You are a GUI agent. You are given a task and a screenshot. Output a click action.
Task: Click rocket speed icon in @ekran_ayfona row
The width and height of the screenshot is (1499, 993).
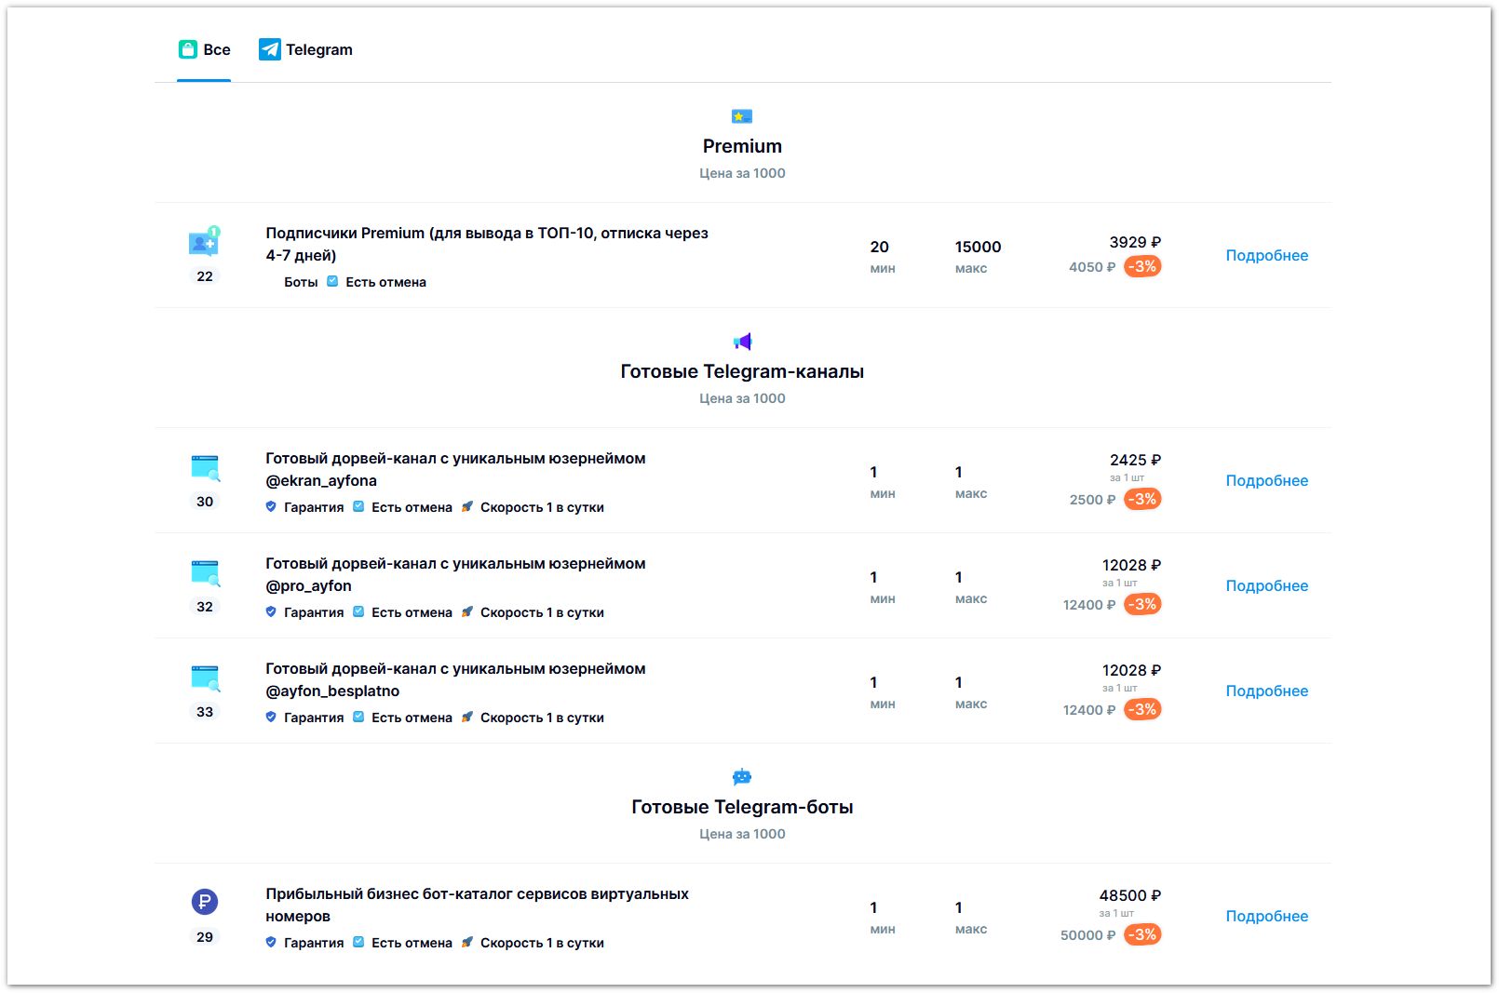[467, 507]
